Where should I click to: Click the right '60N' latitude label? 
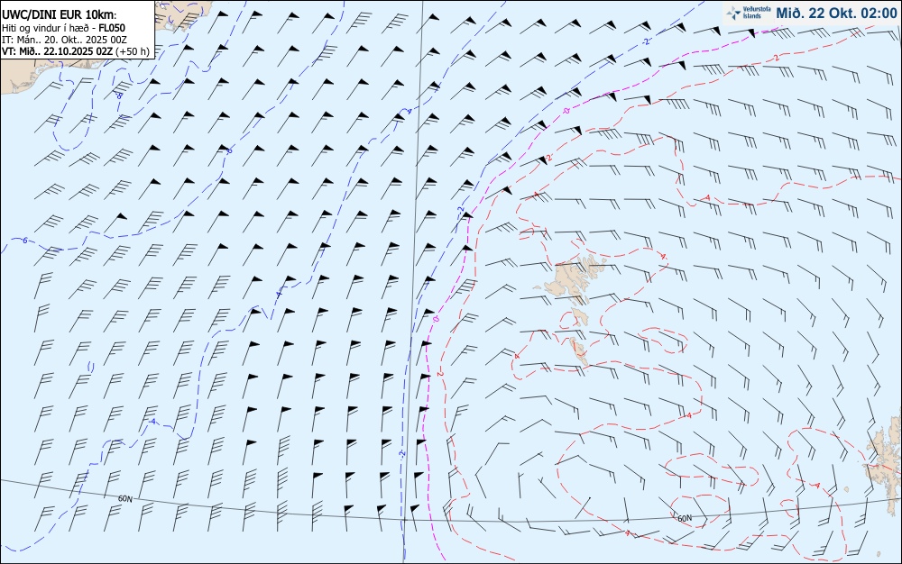click(685, 519)
